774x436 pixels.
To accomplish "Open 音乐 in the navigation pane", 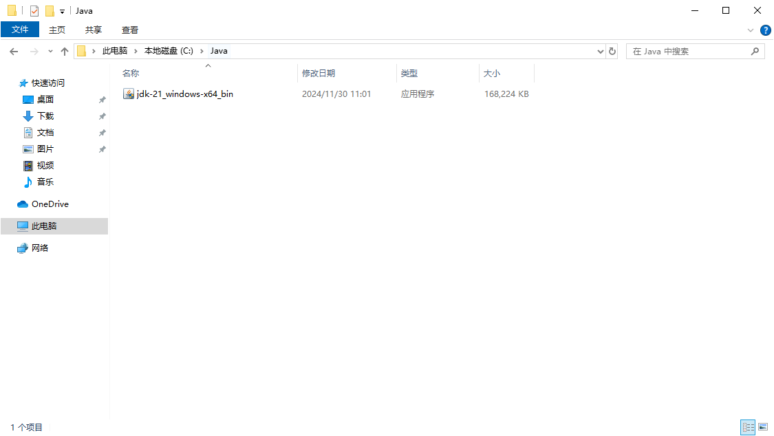I will 45,182.
